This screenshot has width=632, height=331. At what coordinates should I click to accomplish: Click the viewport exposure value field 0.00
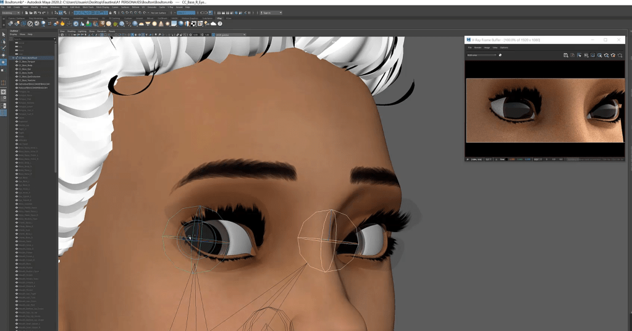pyautogui.click(x=195, y=35)
